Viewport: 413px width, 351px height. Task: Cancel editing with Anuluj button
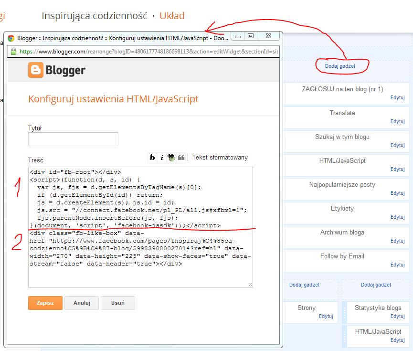82,303
